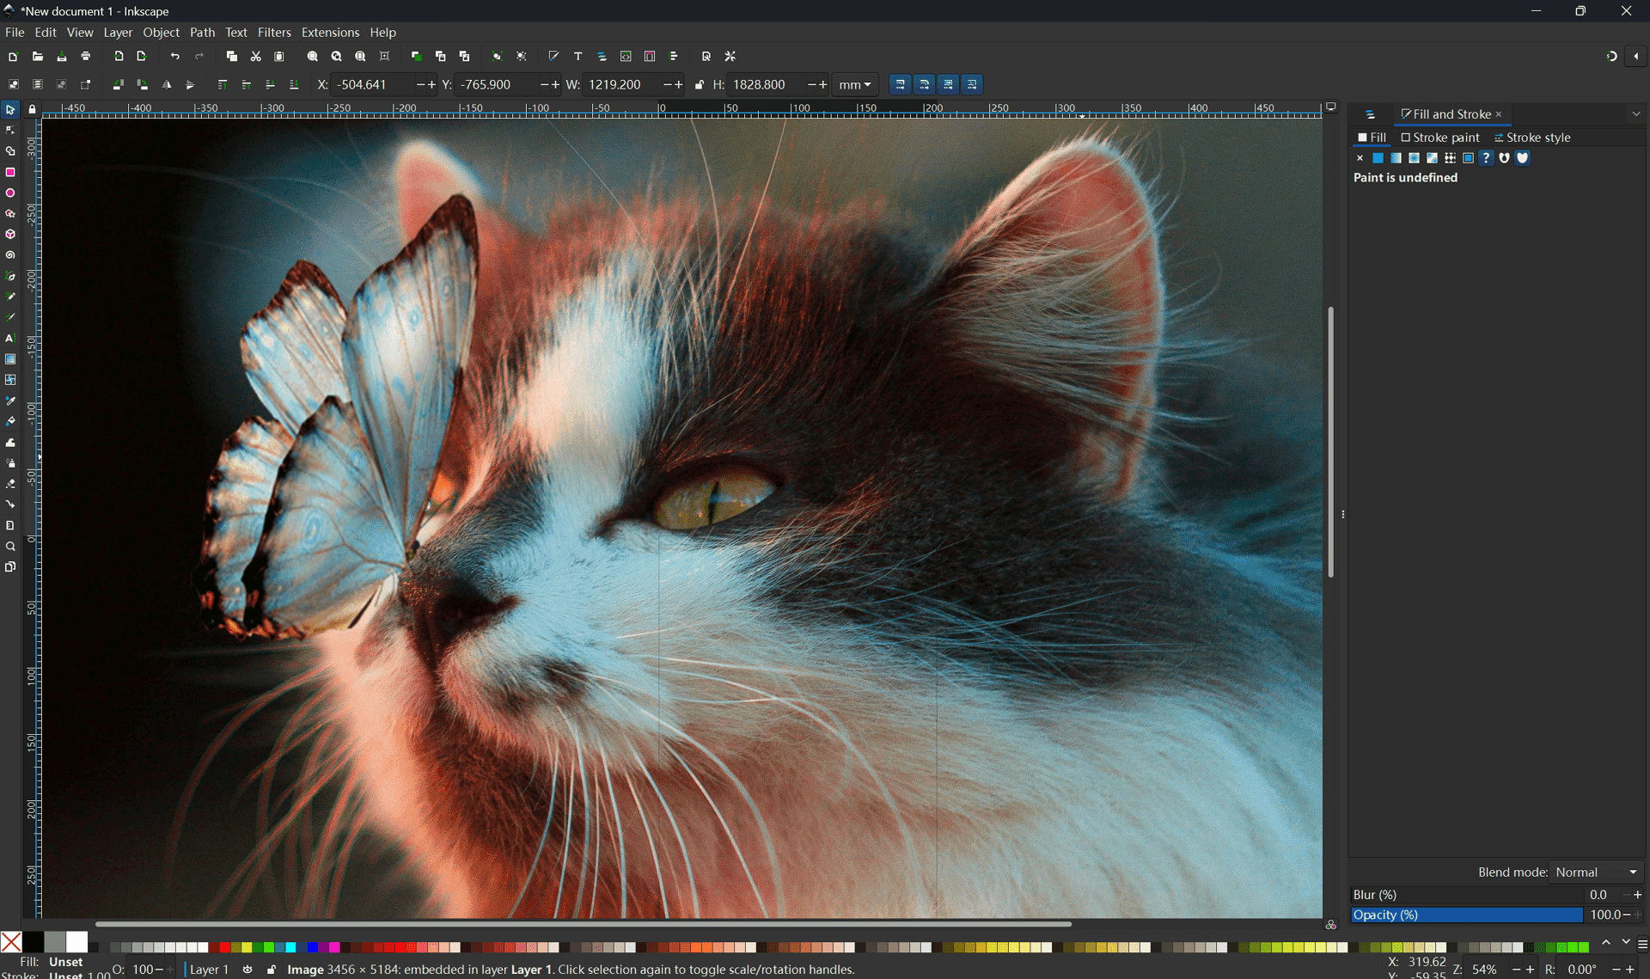Open the XML editor icon
The height and width of the screenshot is (979, 1650).
(626, 56)
